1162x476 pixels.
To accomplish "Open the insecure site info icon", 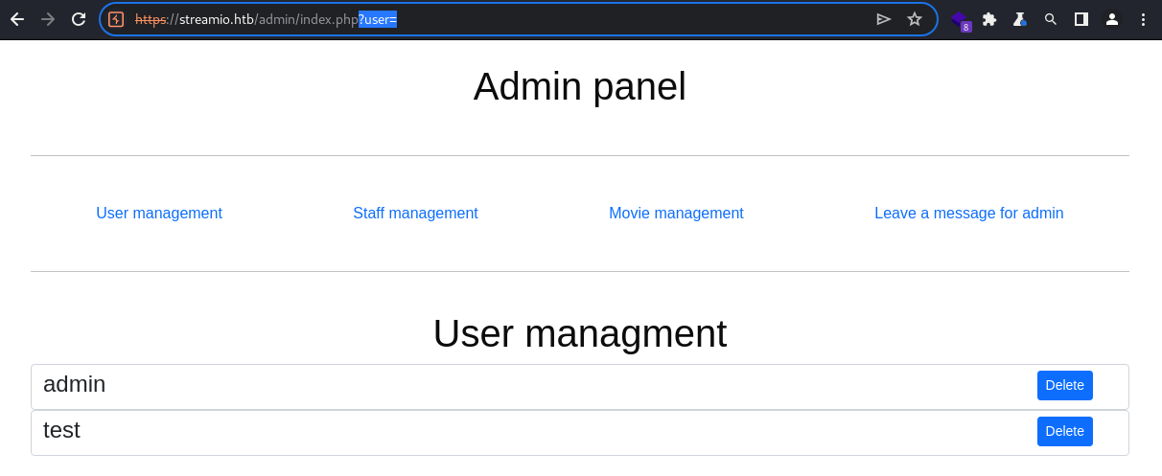I will (116, 19).
